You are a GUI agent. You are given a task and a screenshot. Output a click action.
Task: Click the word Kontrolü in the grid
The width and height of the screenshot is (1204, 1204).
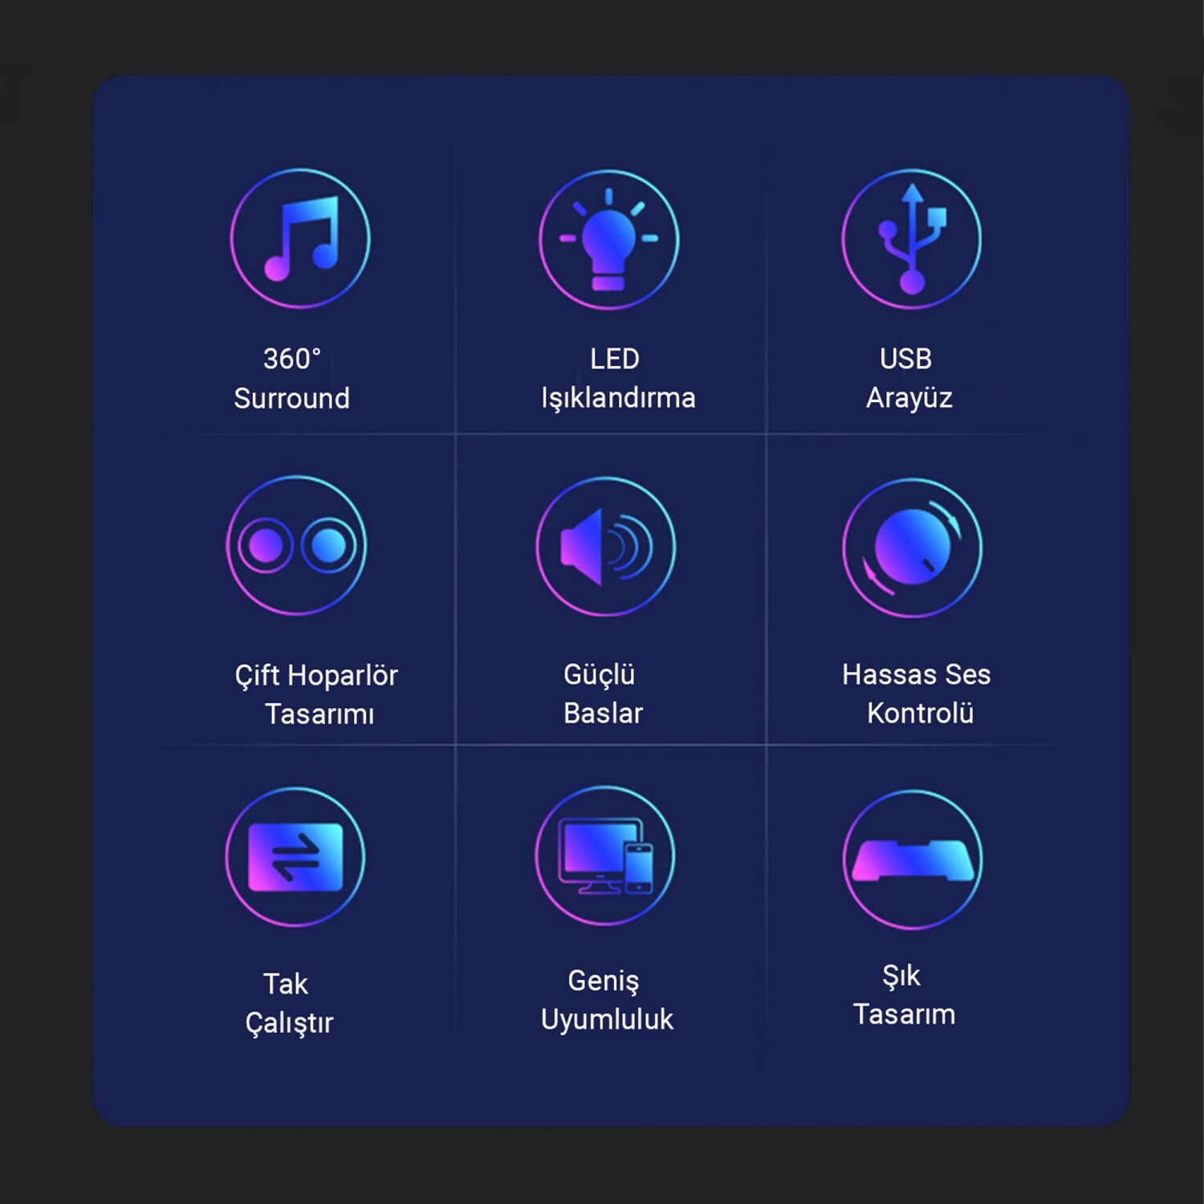pyautogui.click(x=920, y=713)
